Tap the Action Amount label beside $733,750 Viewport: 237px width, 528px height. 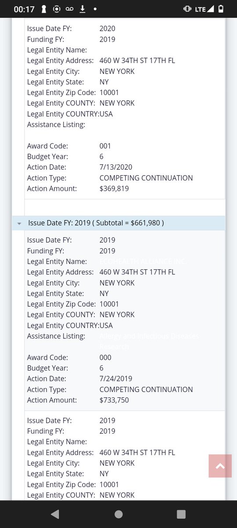[x=52, y=400]
